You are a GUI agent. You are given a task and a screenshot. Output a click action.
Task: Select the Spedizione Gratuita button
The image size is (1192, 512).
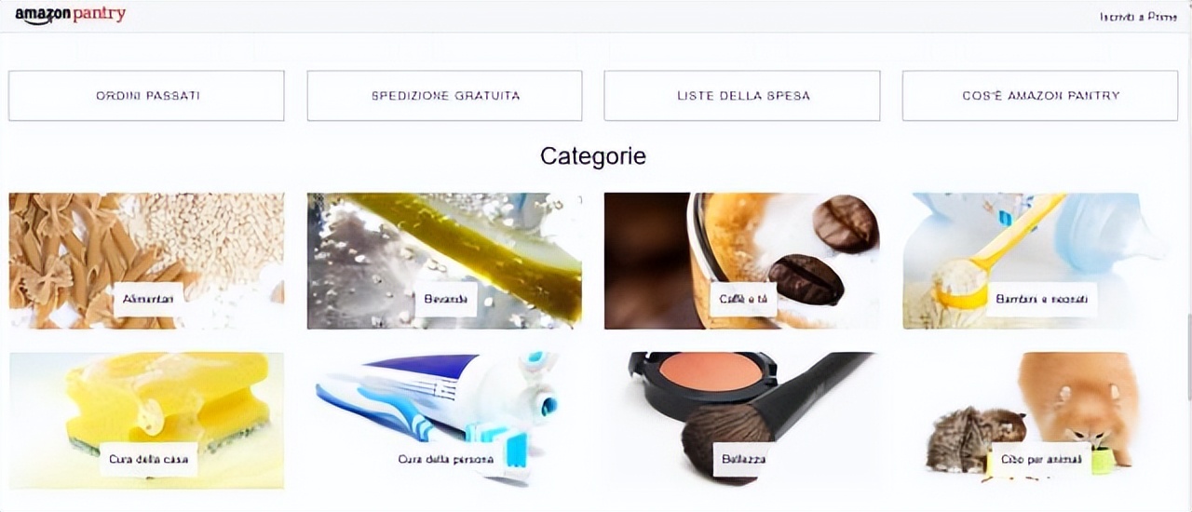444,96
